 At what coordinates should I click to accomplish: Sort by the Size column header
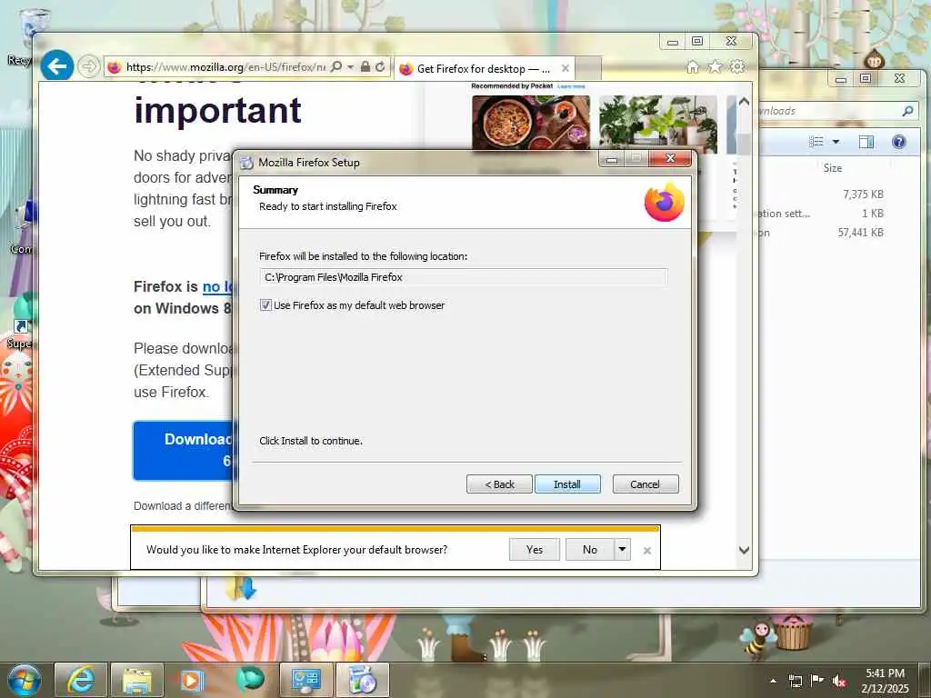click(x=833, y=168)
